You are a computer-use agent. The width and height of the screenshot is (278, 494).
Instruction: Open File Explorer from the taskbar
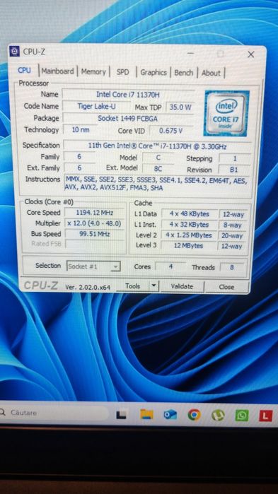click(x=146, y=414)
